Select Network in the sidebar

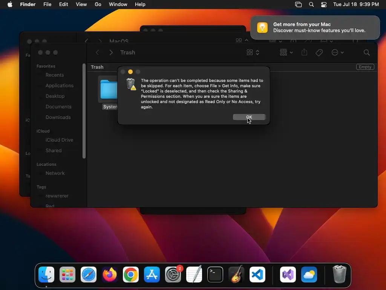[55, 173]
